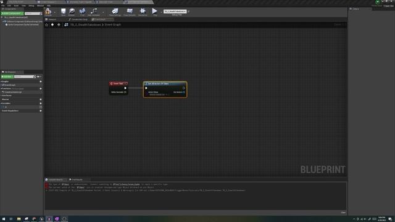Image resolution: width=395 pixels, height=222 pixels.
Task: Select the Collision Component in components tree
Action: (23, 22)
